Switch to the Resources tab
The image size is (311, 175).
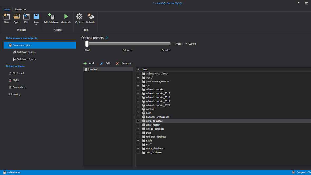pos(21,9)
